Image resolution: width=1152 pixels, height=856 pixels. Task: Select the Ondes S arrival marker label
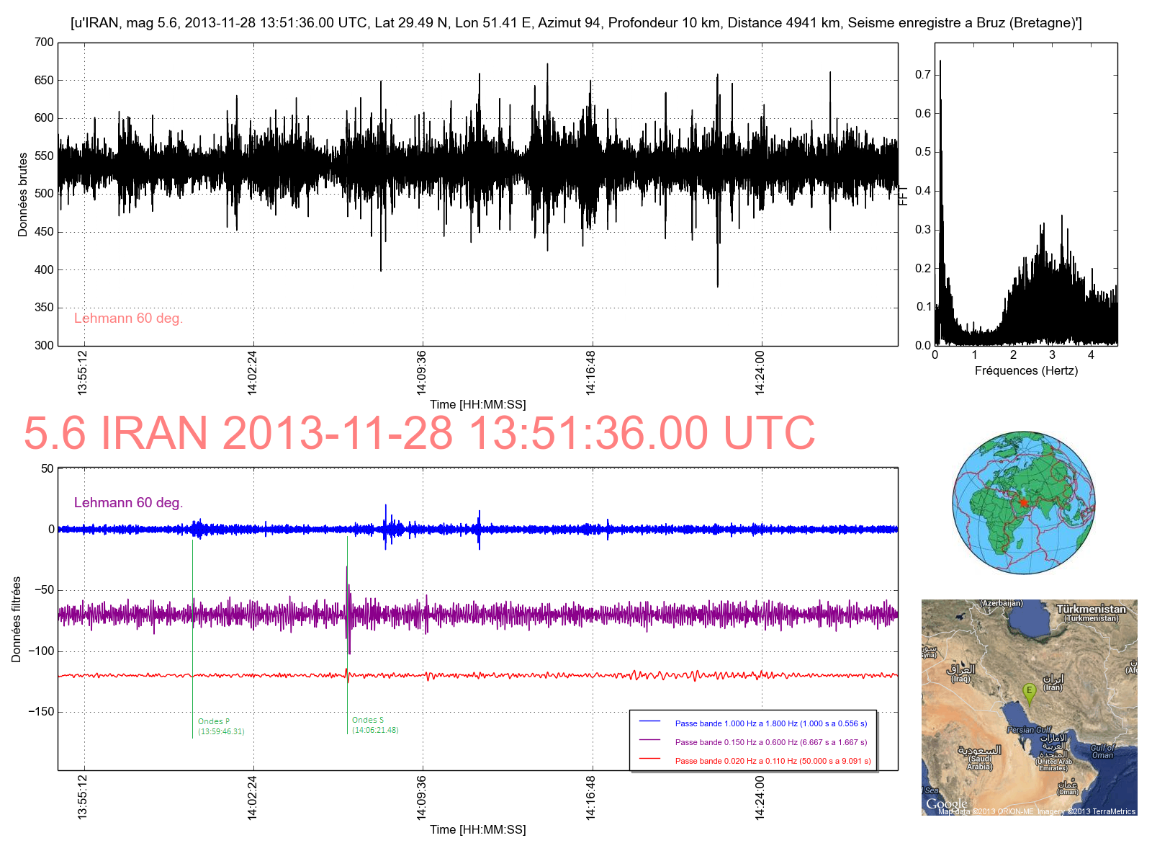368,721
